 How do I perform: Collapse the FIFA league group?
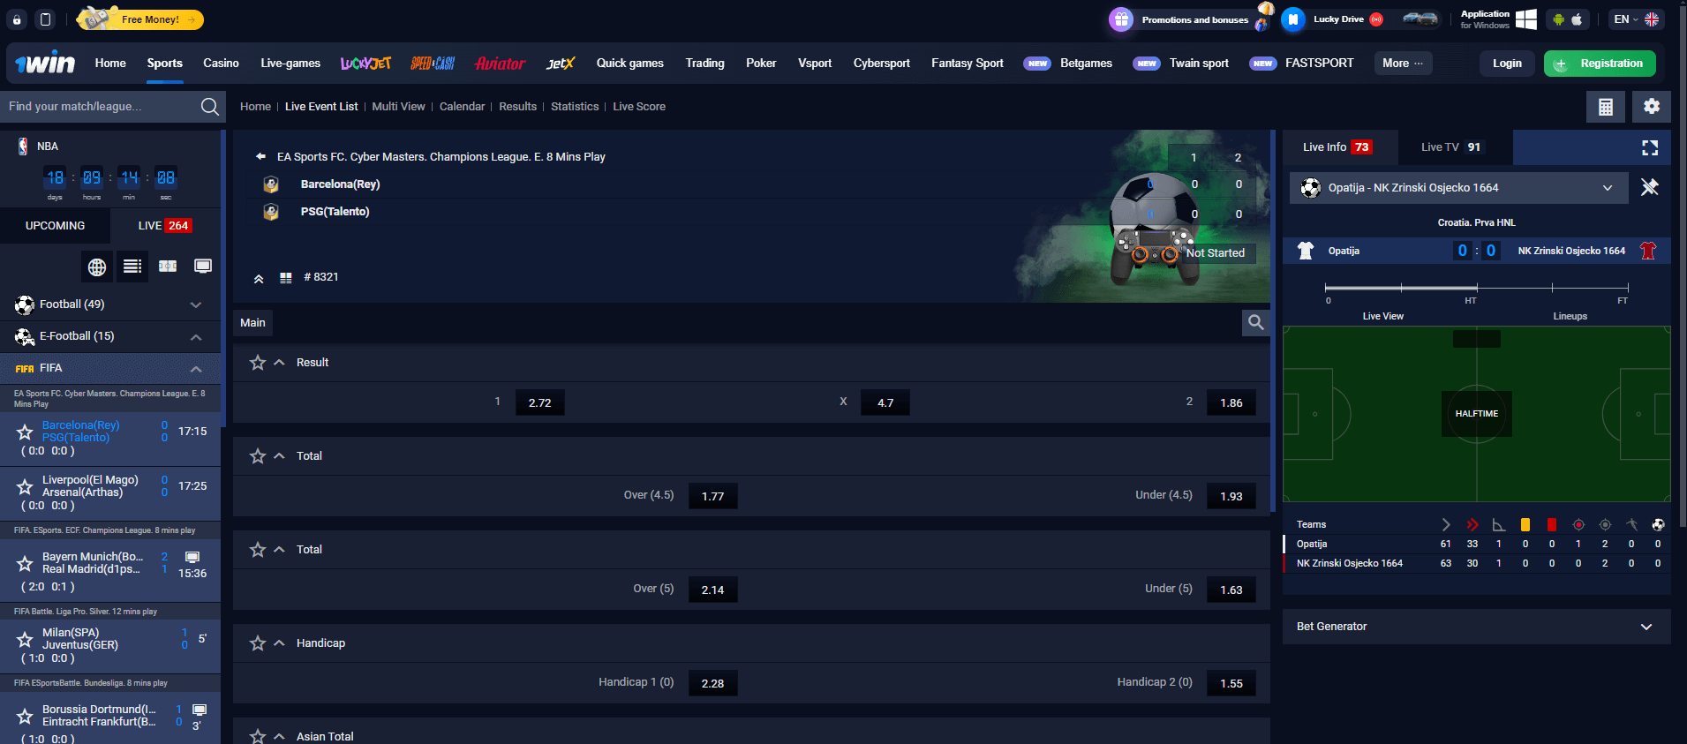pyautogui.click(x=196, y=369)
